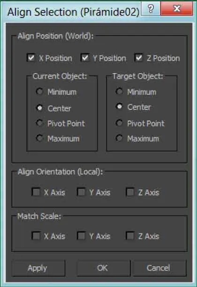Select Maximum for Current Object
This screenshot has height=287, width=197.
pos(39,138)
